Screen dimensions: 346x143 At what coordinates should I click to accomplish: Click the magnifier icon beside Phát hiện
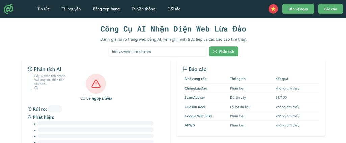[30, 117]
